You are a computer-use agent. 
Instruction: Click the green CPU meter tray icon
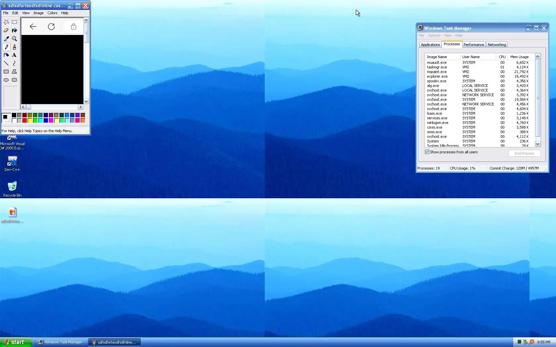pos(519,342)
